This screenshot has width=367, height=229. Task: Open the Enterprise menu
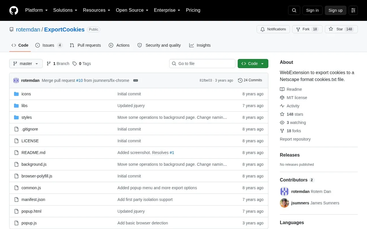[x=167, y=10]
